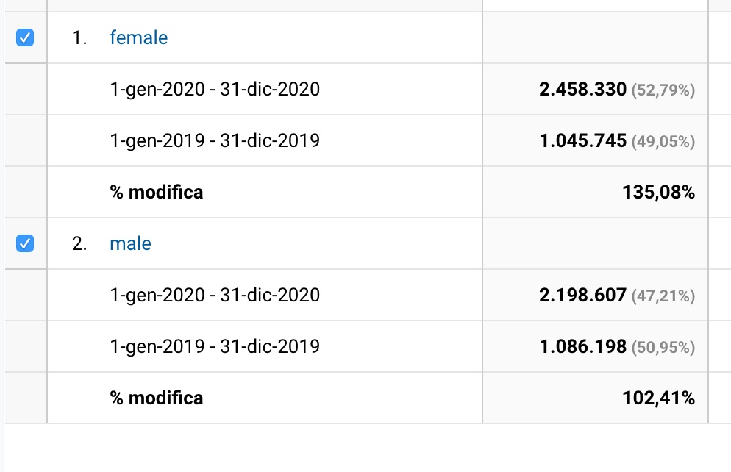Click the 135,08% change value
Screen dimensions: 731x472
(x=658, y=193)
